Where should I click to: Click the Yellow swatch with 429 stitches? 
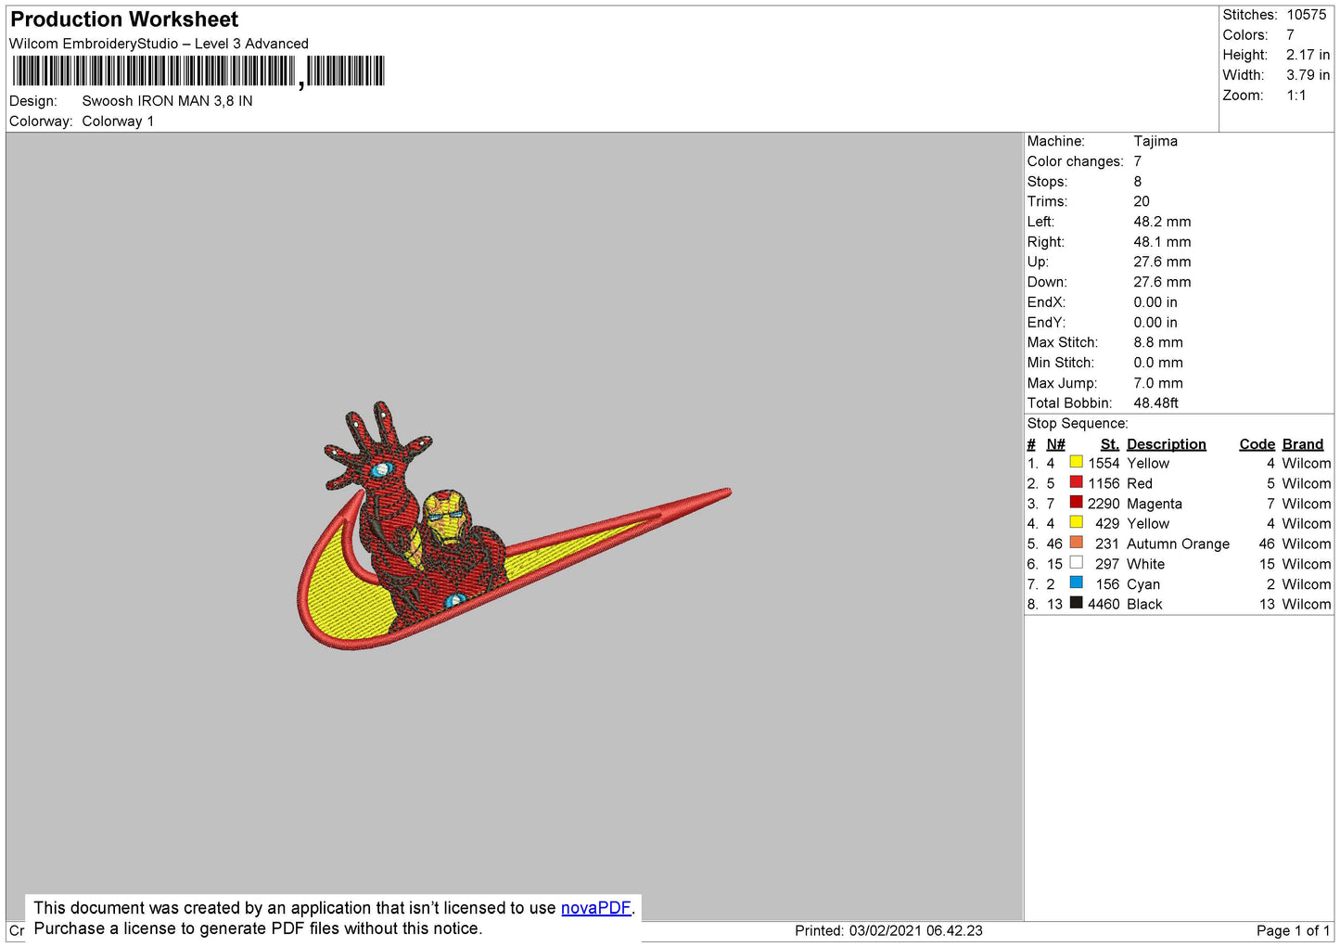point(1076,522)
